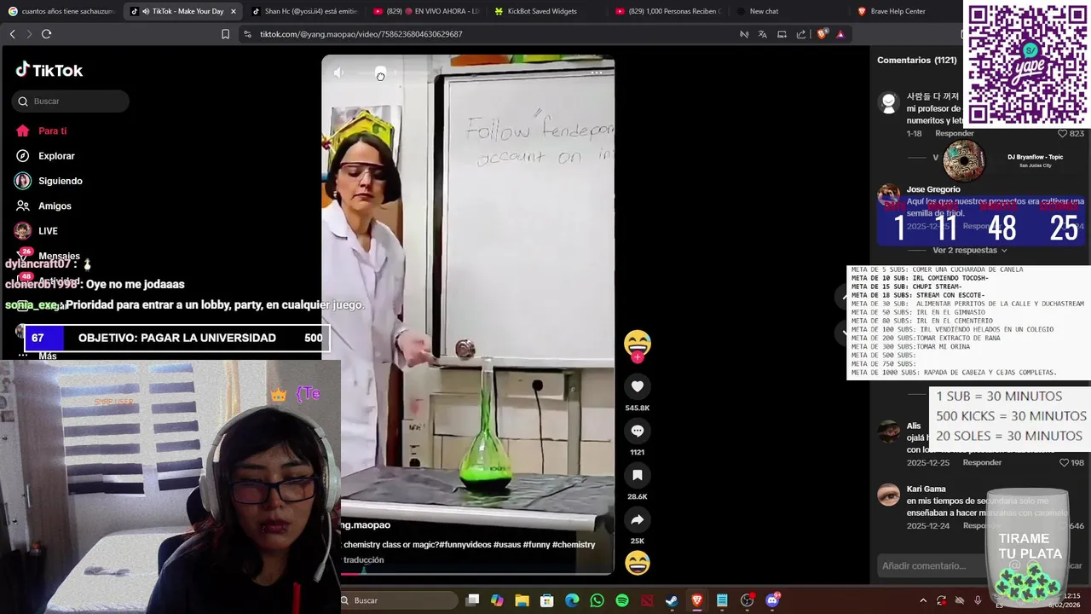
Task: Reply to Kari Gama's comment
Action: pos(982,525)
